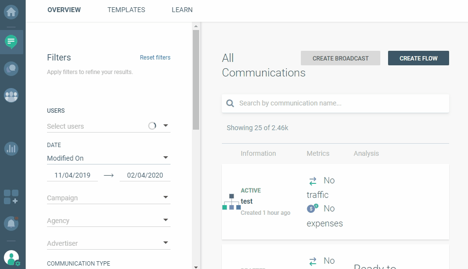This screenshot has width=468, height=269.
Task: Open the Analytics bar chart icon
Action: click(11, 149)
